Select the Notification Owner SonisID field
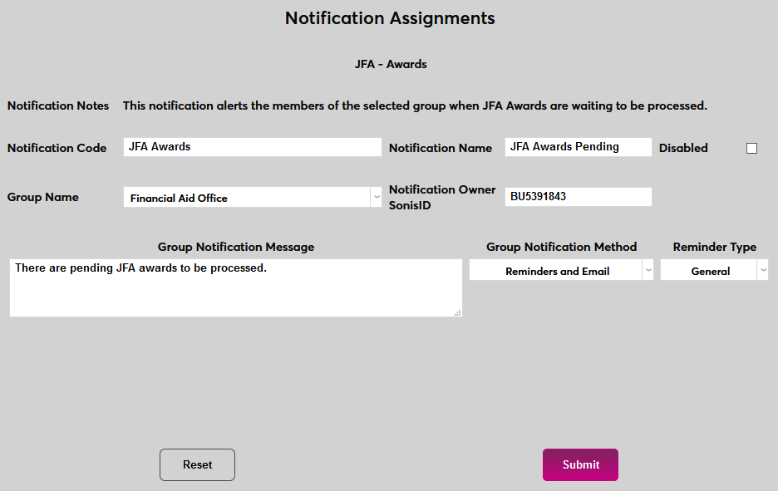 [x=578, y=197]
